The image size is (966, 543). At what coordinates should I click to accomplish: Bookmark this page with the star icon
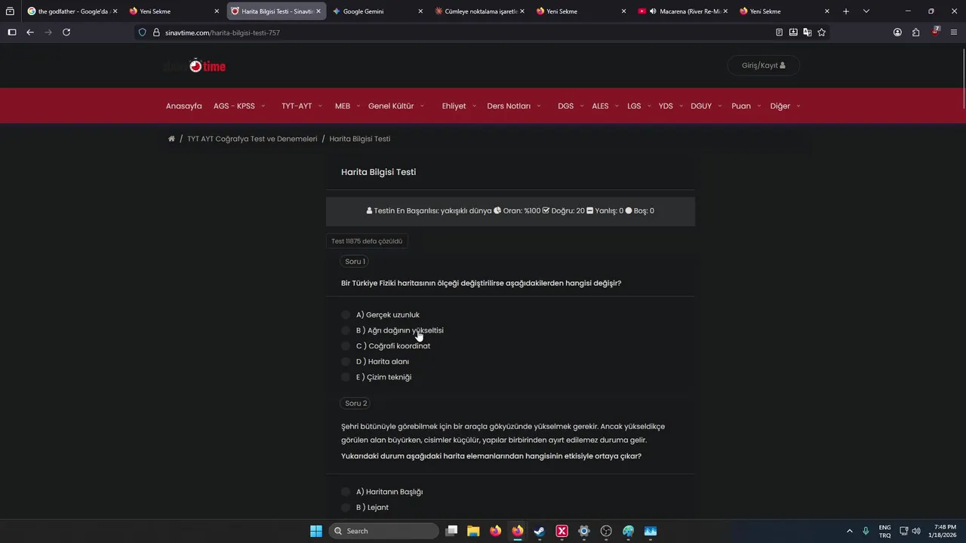(822, 32)
